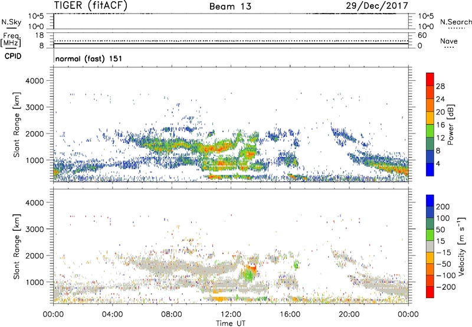Click the 18 tick on the frequency axis
472x327 pixels.
pos(40,35)
